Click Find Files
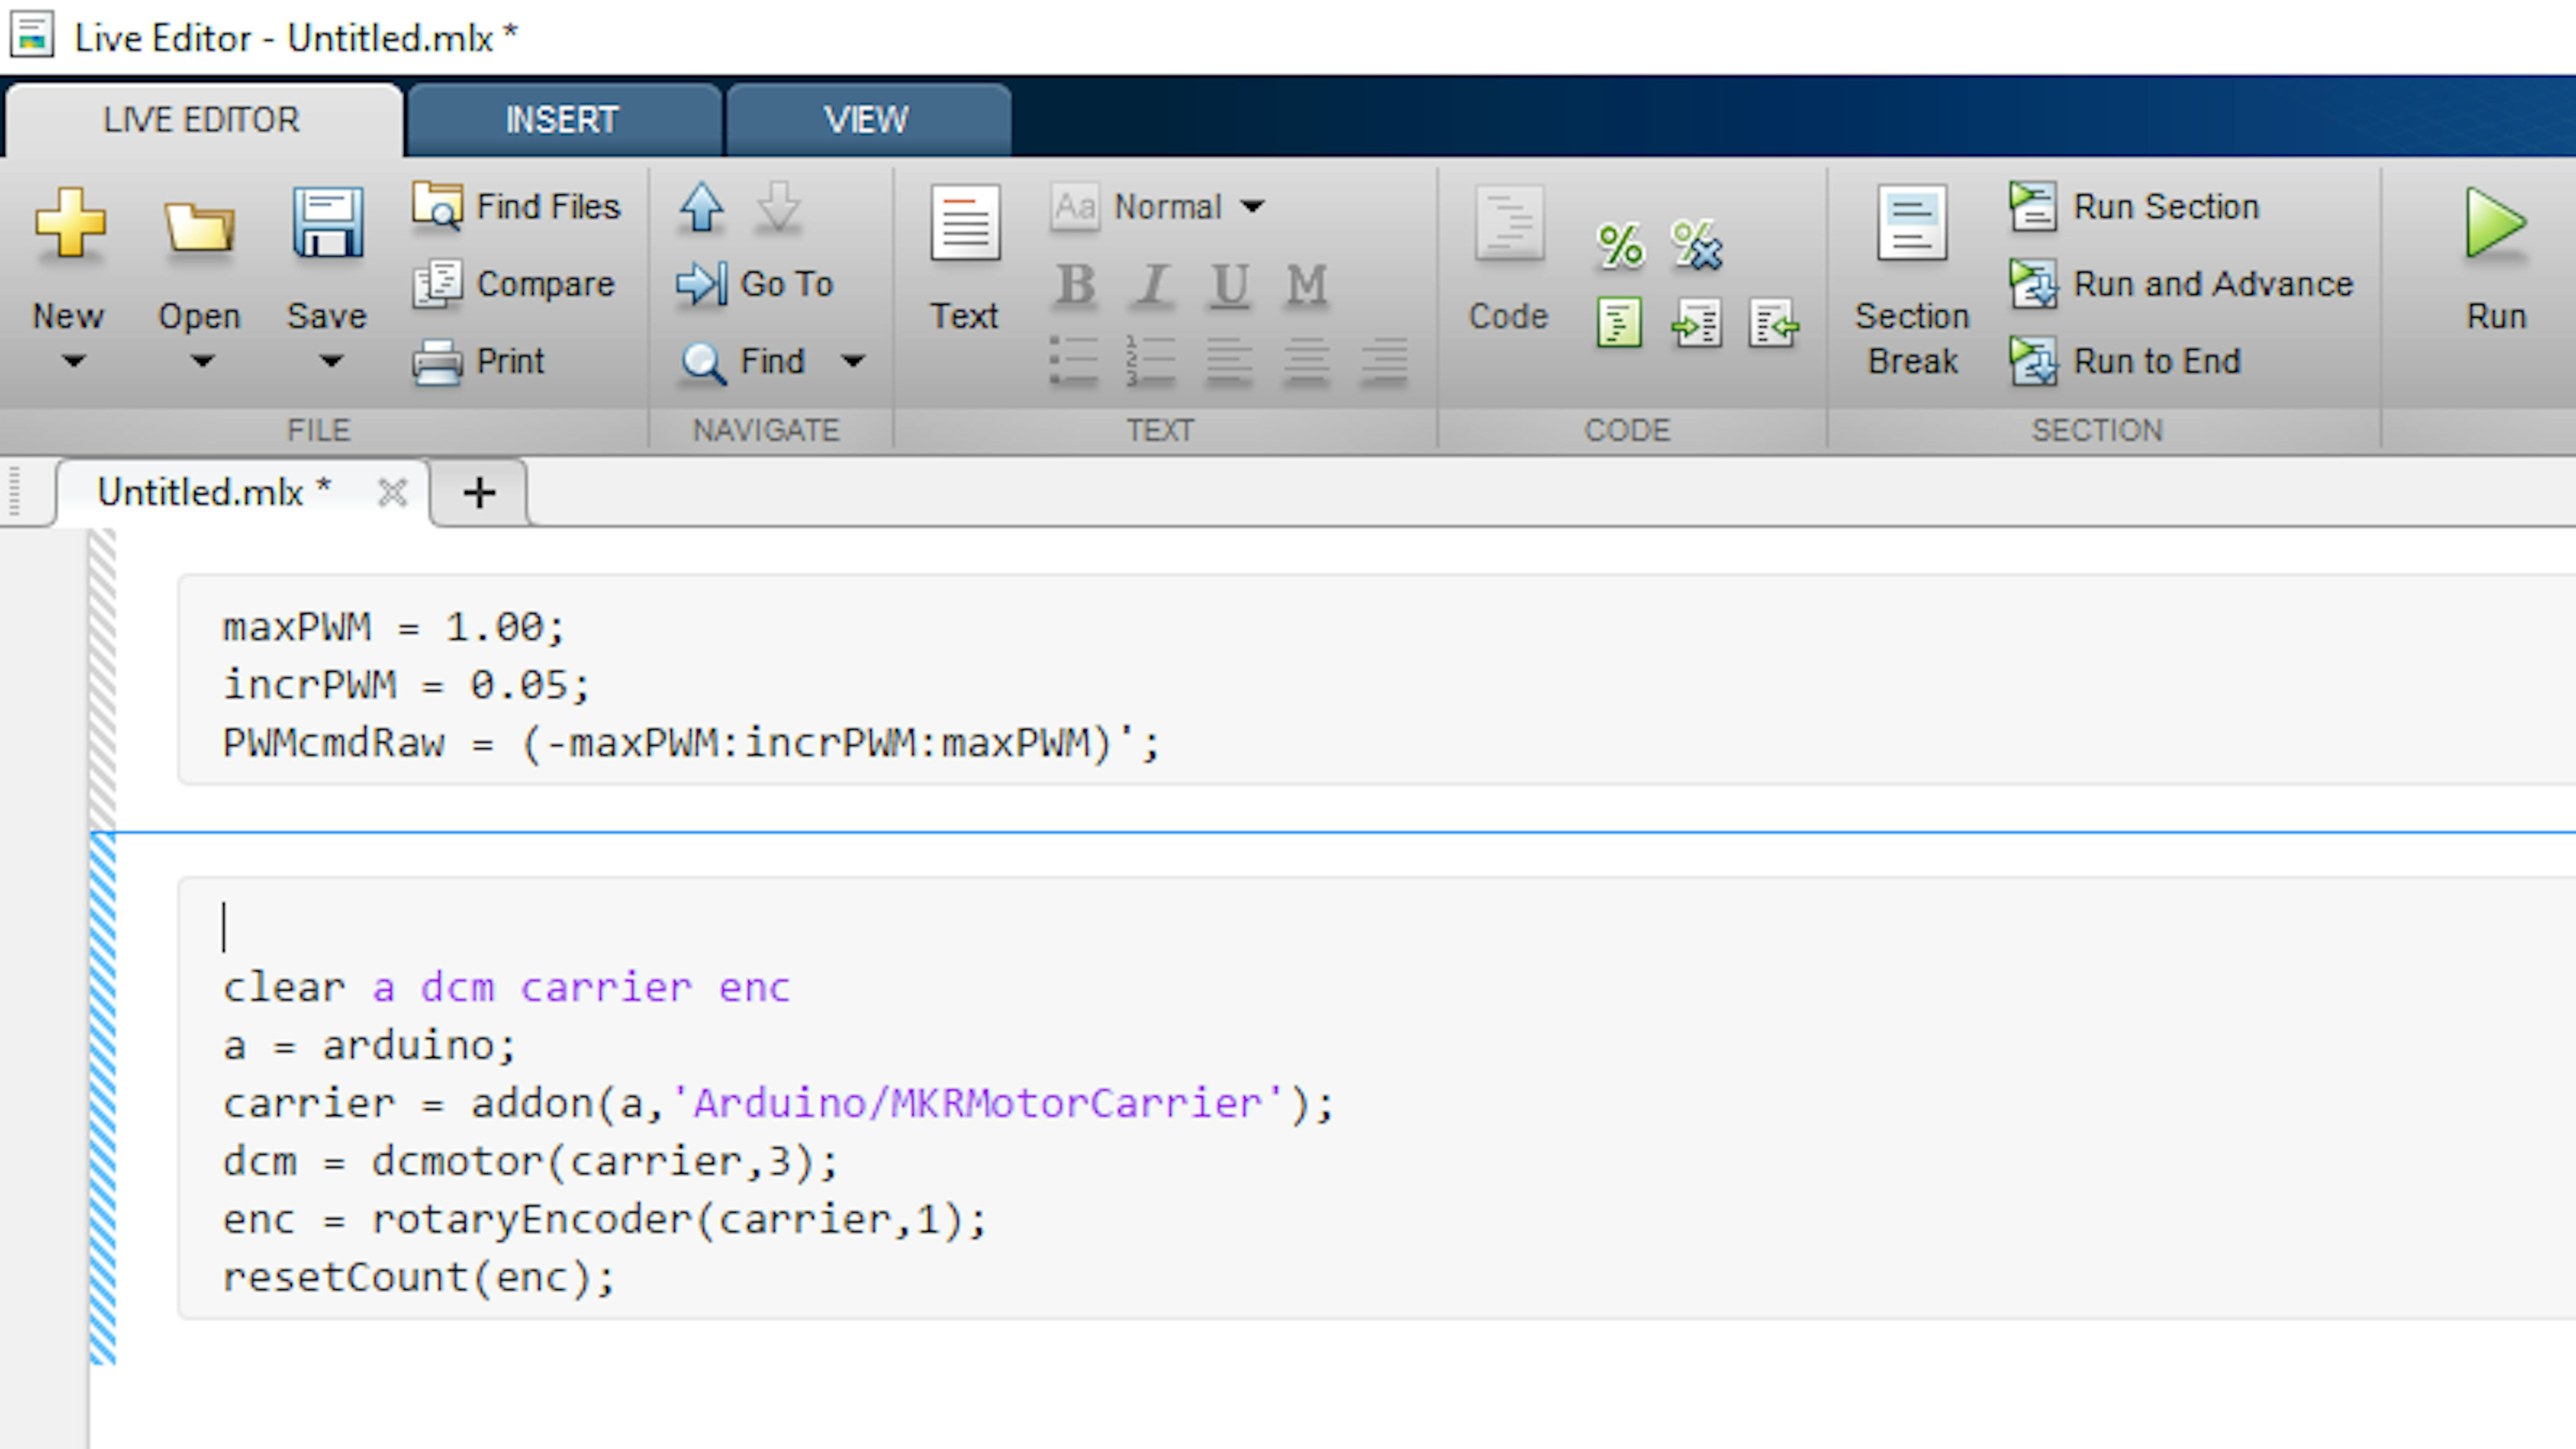The width and height of the screenshot is (2576, 1449). click(517, 206)
